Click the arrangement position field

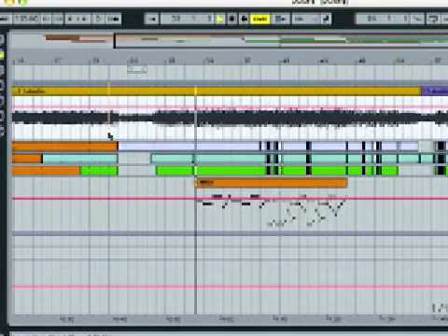pyautogui.click(x=188, y=19)
